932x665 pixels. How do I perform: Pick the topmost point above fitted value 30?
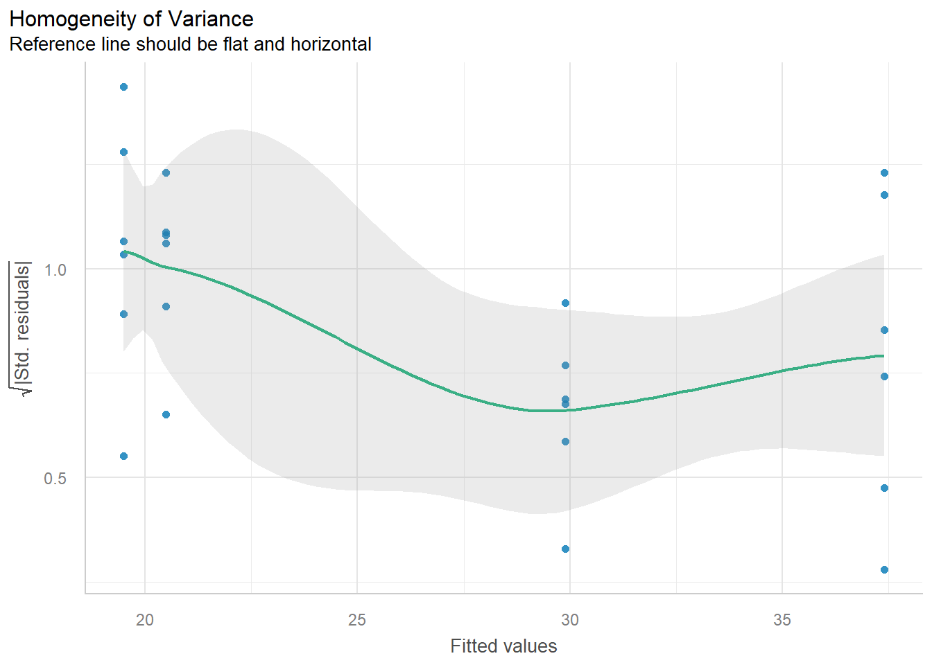[x=565, y=303]
